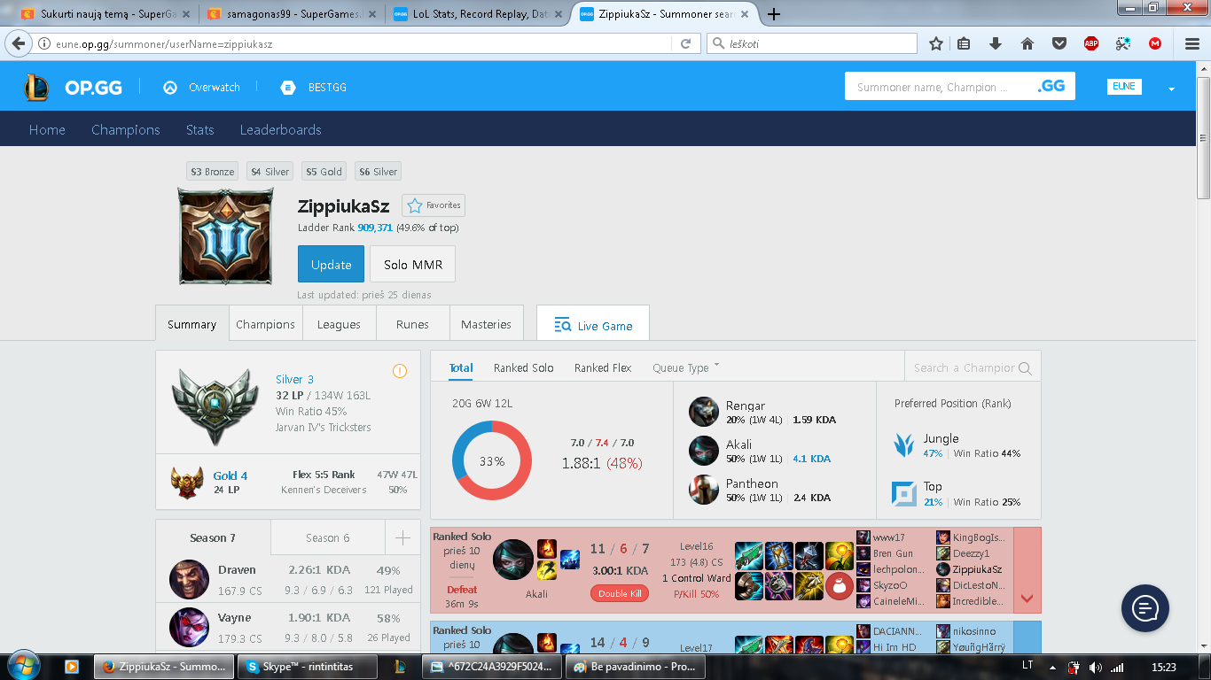Viewport: 1211px width, 680px height.
Task: Open the Windows Start button
Action: 23,665
